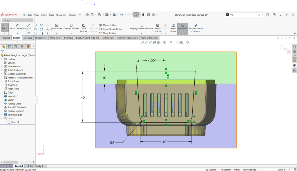Toggle Instant2D mode off
297x171 pixels.
click(x=182, y=27)
